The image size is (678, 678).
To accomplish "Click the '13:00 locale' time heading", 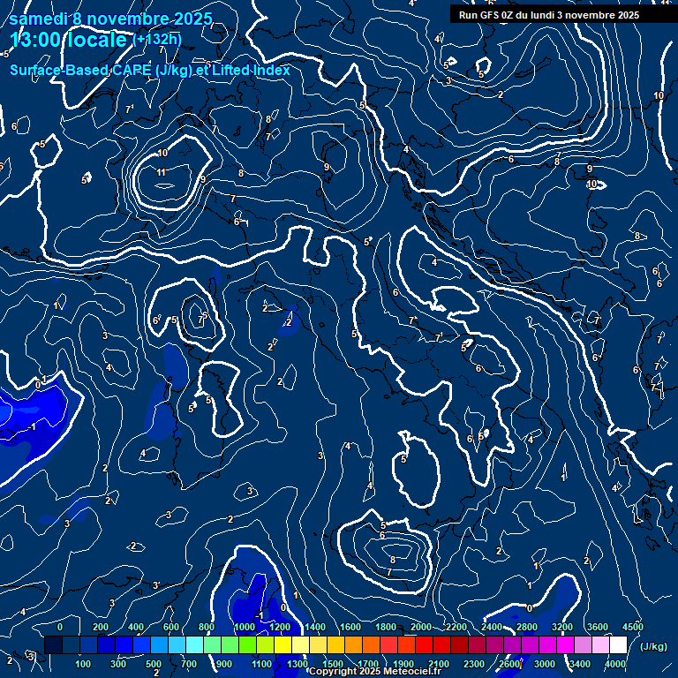I will pos(68,40).
